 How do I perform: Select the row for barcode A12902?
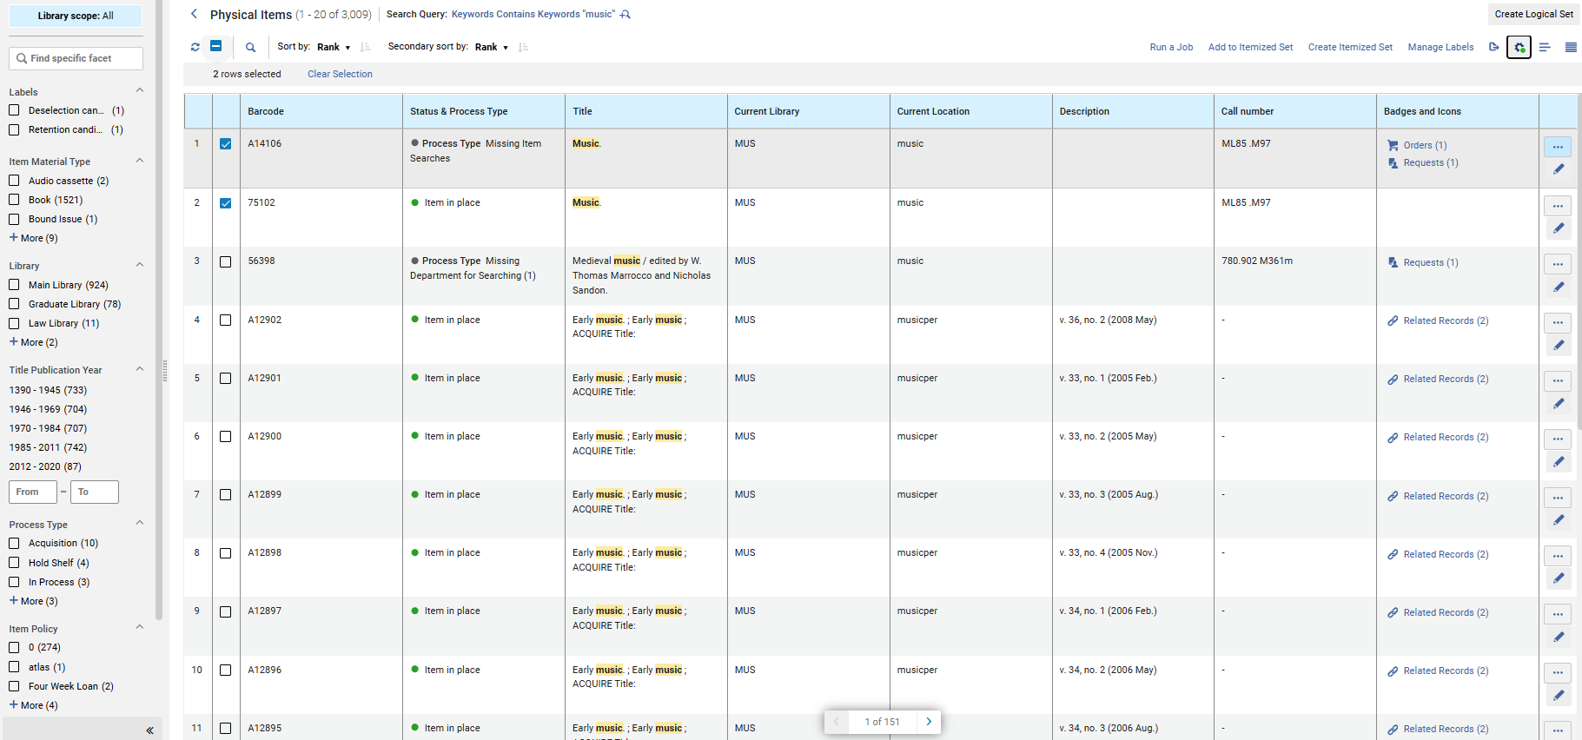[x=226, y=320]
